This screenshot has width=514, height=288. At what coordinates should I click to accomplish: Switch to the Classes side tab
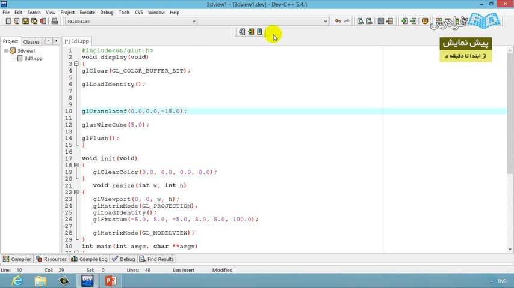(31, 41)
